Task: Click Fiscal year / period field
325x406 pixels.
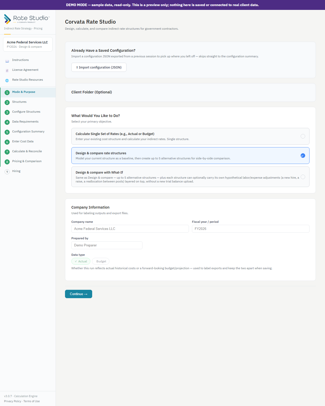Action: click(251, 229)
